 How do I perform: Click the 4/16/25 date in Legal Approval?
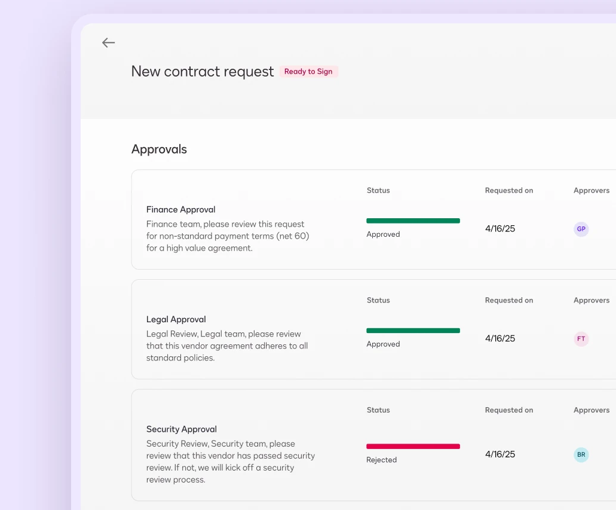coord(500,338)
